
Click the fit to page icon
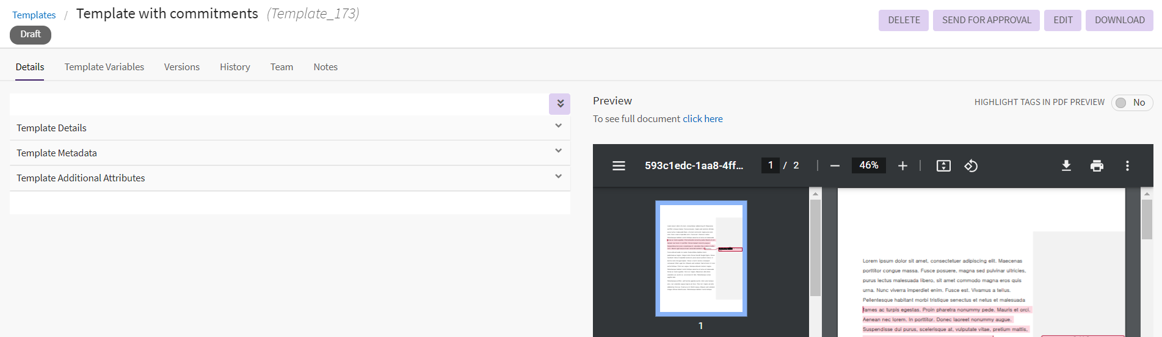[x=943, y=166]
